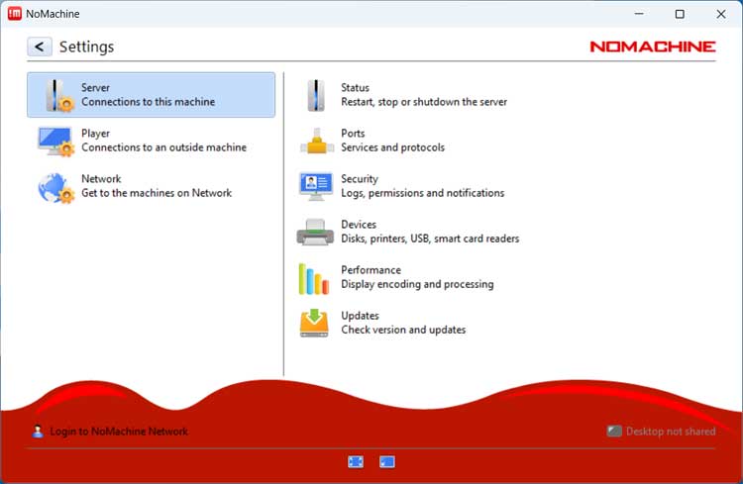The image size is (743, 484).
Task: Click the NoMachine app icon in the title bar
Action: click(15, 14)
